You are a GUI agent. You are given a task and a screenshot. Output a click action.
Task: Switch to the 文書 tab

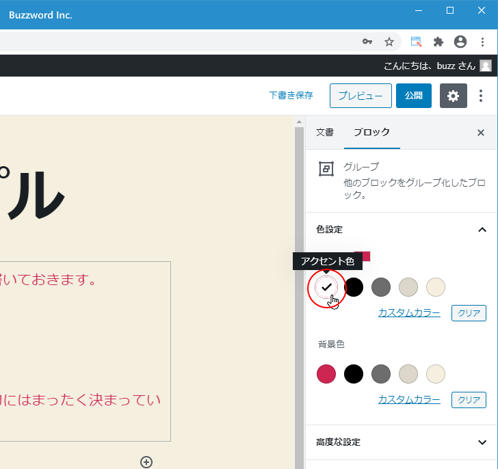click(325, 133)
